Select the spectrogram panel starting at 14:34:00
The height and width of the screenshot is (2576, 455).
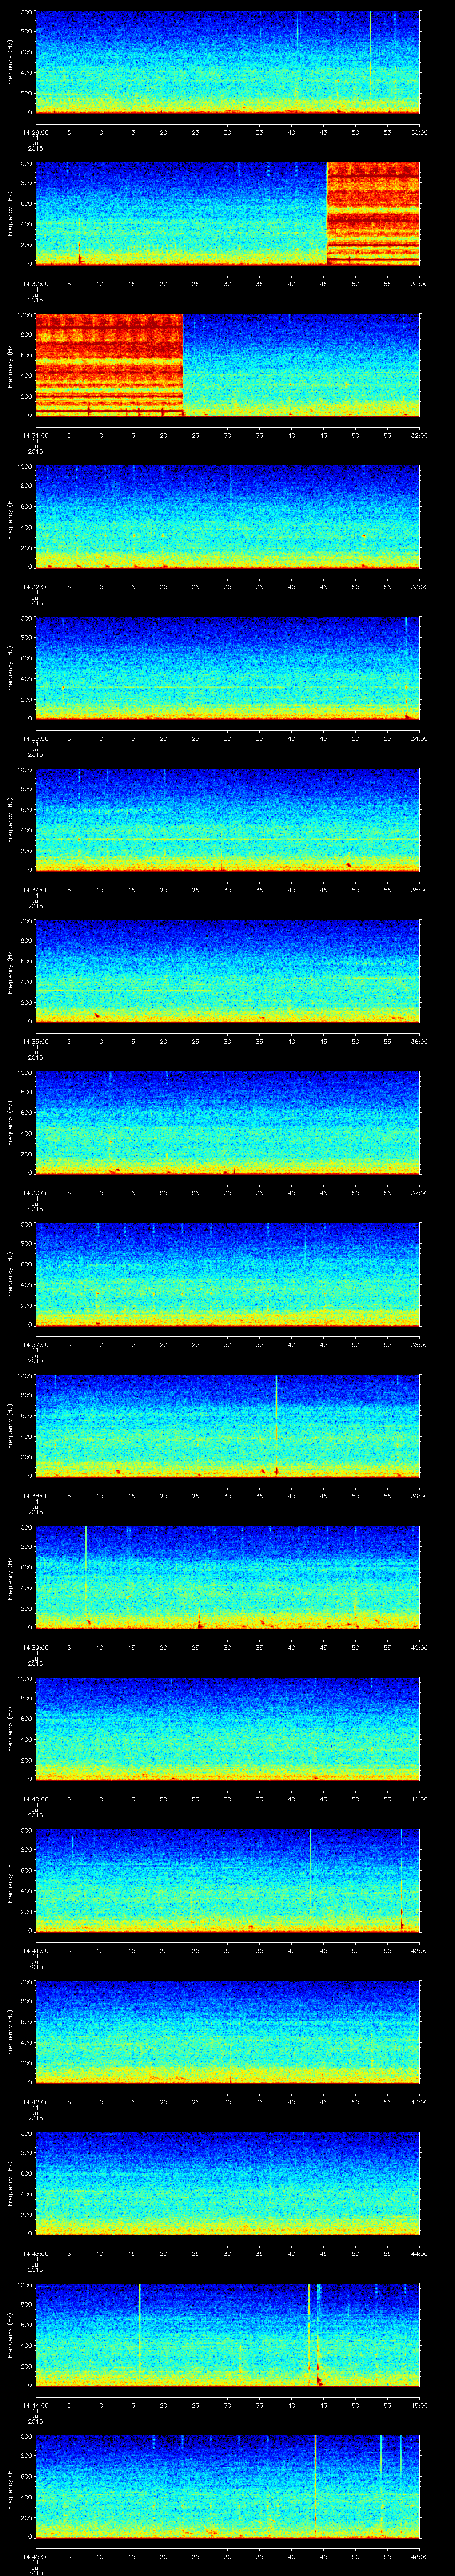(x=227, y=820)
